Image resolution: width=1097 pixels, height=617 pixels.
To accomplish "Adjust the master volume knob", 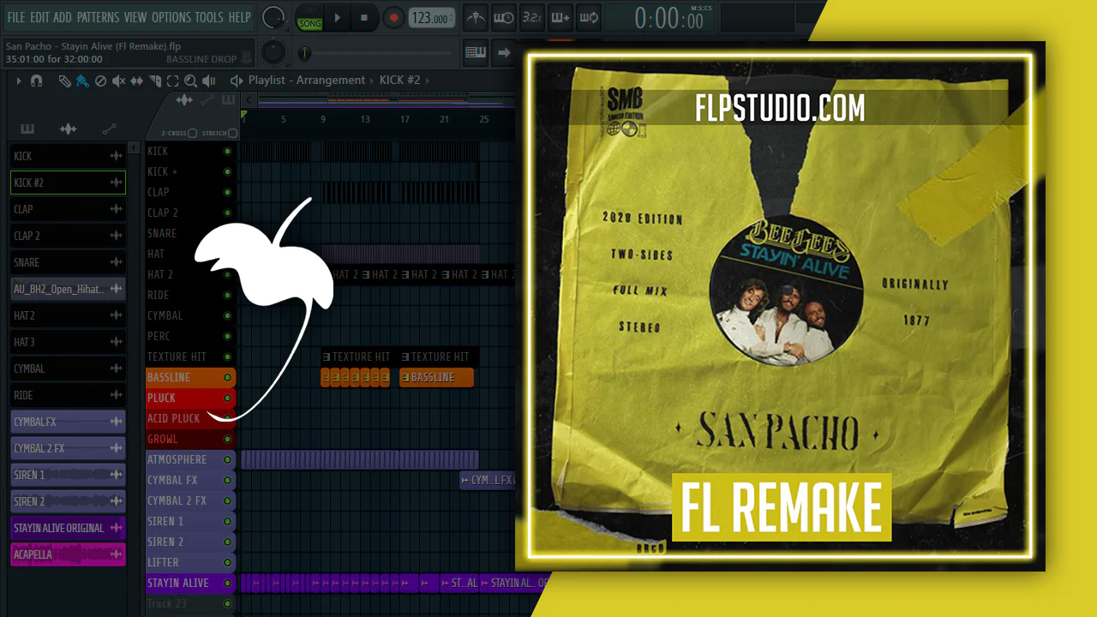I will pos(273,17).
